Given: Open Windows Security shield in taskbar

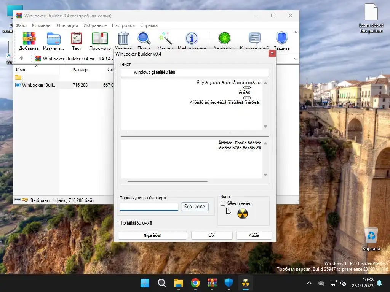Looking at the screenshot, I should point(229,283).
